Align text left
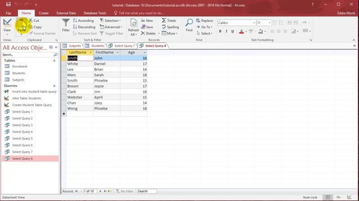 pyautogui.click(x=272, y=31)
